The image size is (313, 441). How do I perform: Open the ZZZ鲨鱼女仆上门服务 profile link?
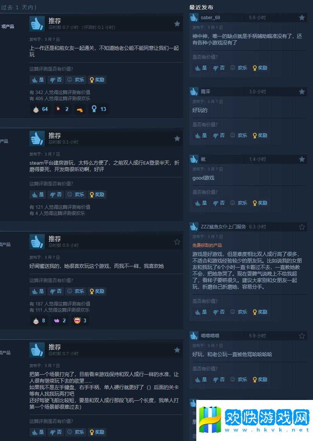223,227
